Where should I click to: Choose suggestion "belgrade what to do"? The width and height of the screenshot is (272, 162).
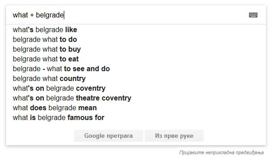tap(45, 40)
